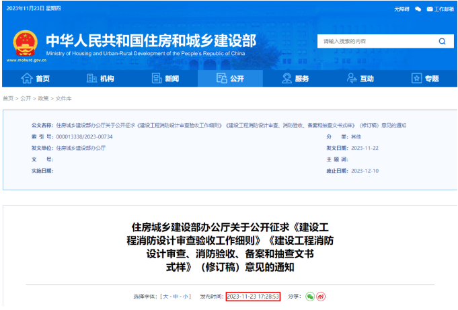458x310 pixels.
Task: Open the 互动 navigation tab
Action: click(360, 79)
